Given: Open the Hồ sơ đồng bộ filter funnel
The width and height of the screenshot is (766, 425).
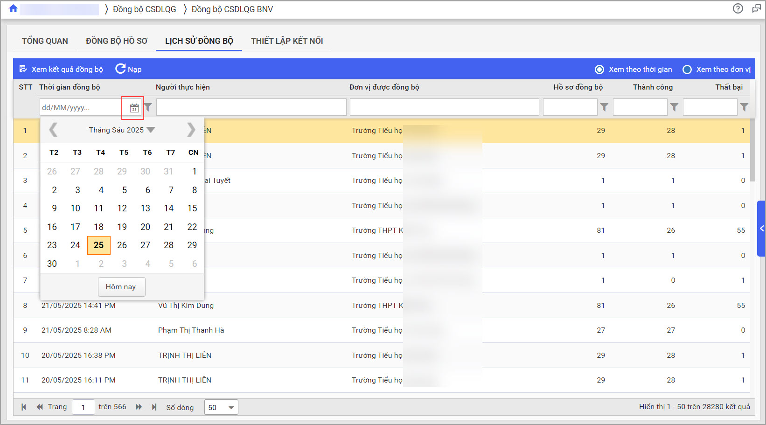Looking at the screenshot, I should pos(604,107).
